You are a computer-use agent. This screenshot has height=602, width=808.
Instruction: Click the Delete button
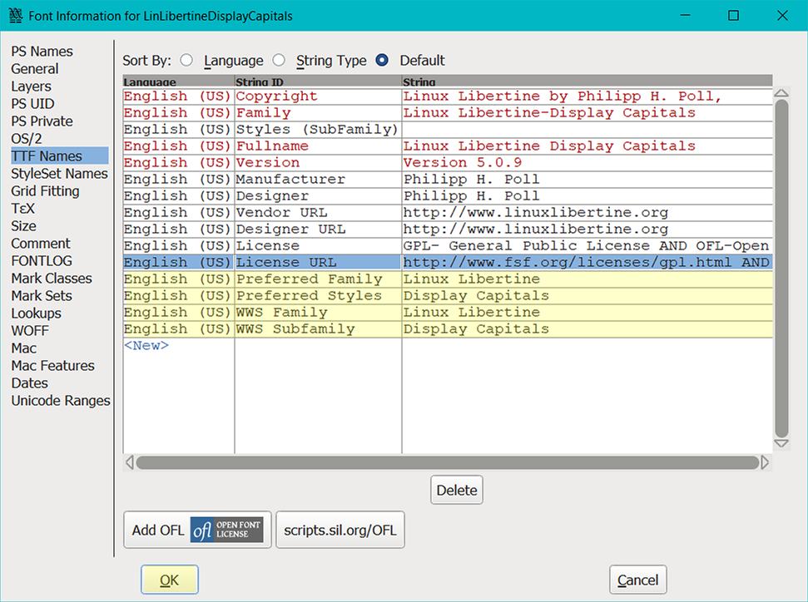click(457, 490)
